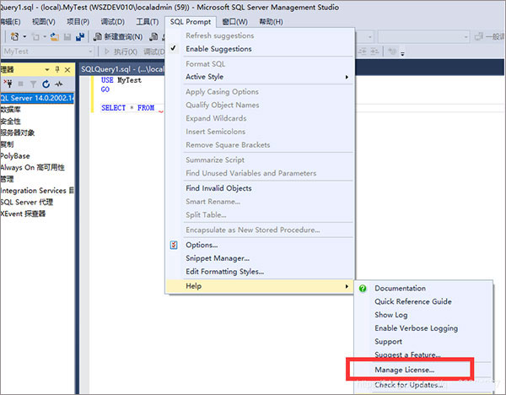Click the Open File folder icon
506x395 pixels.
[x=55, y=37]
